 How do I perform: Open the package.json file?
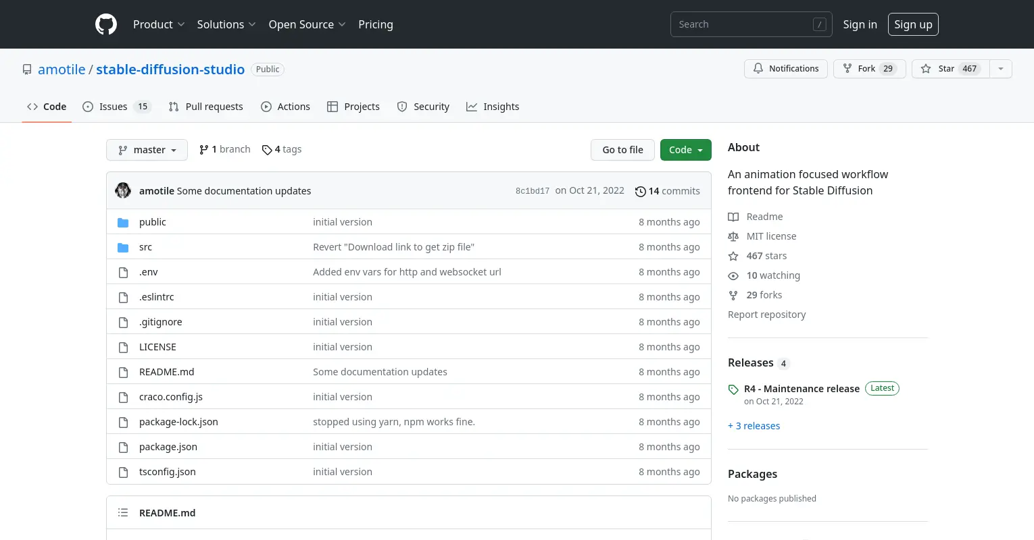pos(168,447)
